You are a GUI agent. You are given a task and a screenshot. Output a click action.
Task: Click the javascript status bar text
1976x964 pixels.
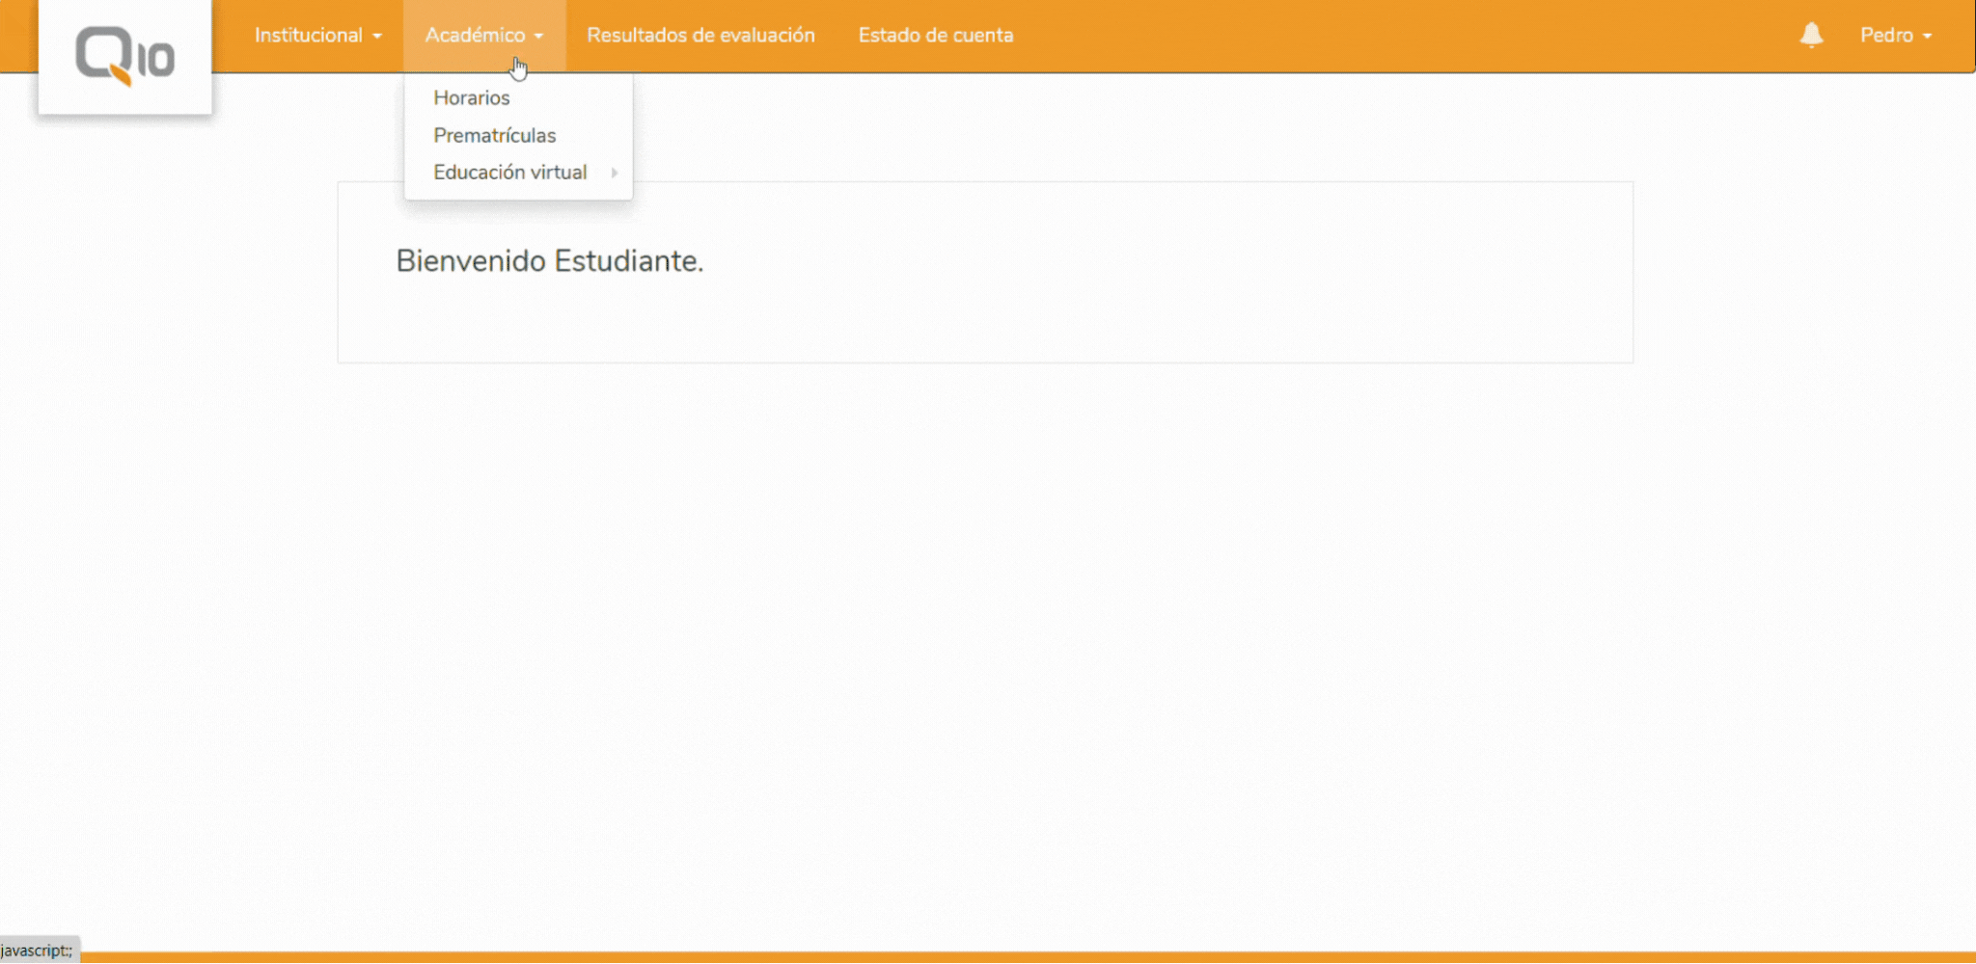[x=37, y=951]
